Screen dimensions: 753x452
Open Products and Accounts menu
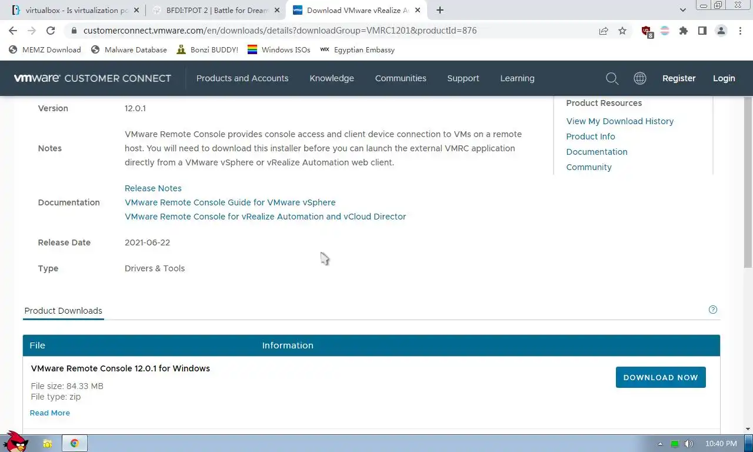[242, 78]
